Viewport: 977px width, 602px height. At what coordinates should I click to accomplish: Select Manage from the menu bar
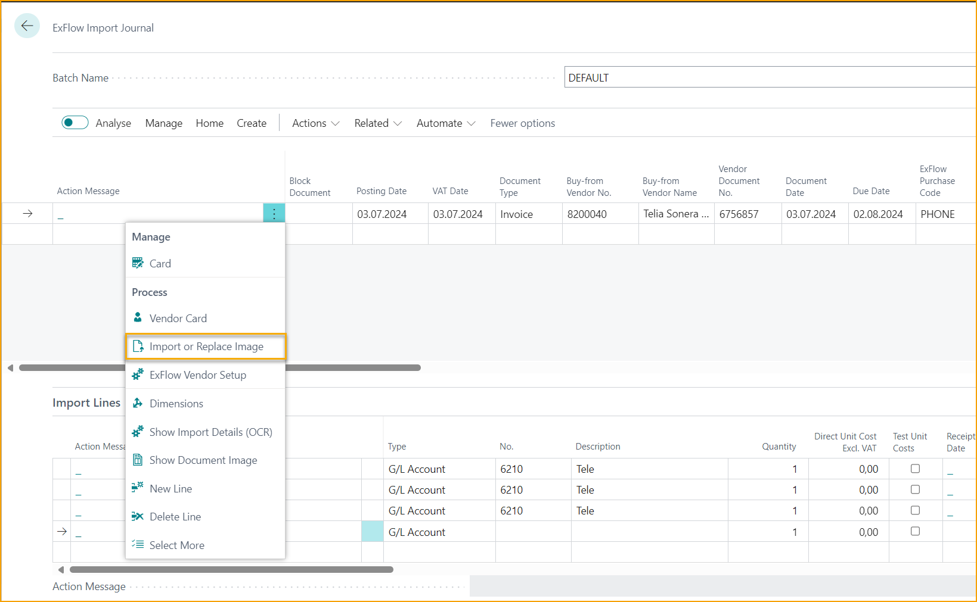click(163, 123)
